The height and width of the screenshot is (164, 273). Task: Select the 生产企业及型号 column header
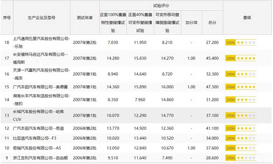click(x=40, y=18)
